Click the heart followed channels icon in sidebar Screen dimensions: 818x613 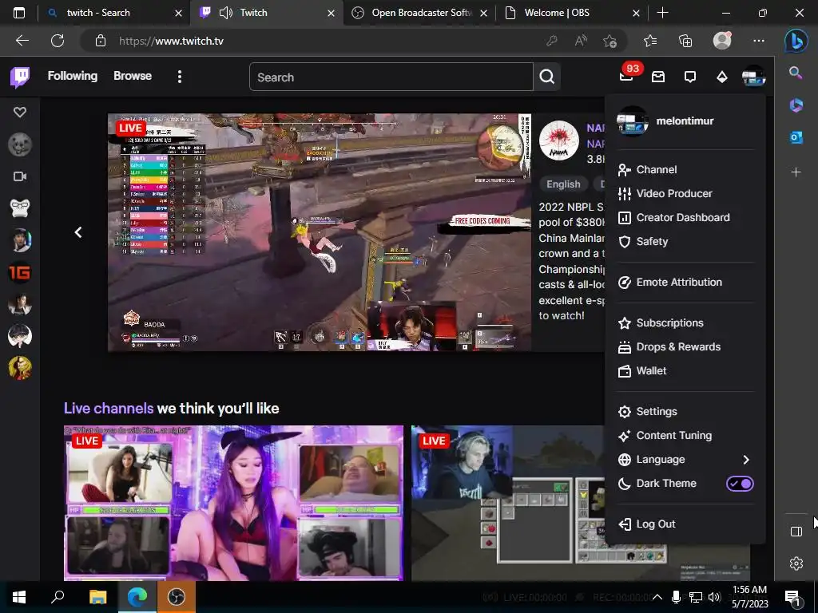pyautogui.click(x=20, y=112)
